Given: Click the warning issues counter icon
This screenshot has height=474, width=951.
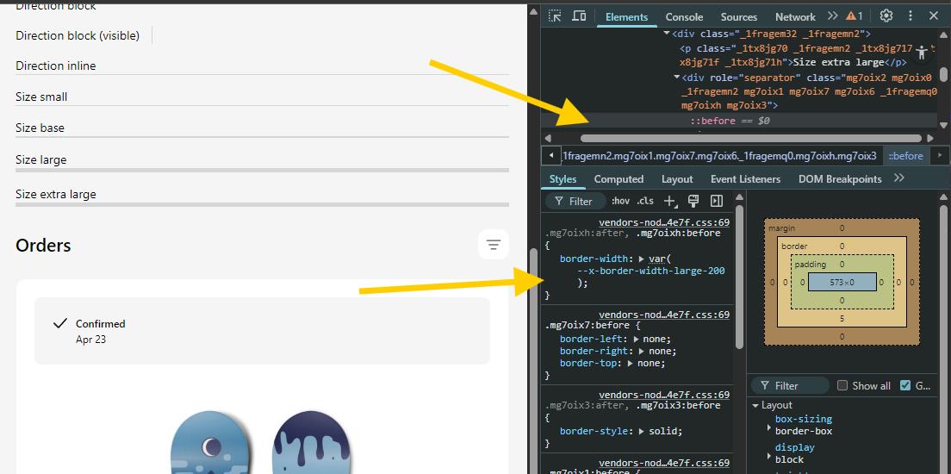Looking at the screenshot, I should (x=855, y=16).
